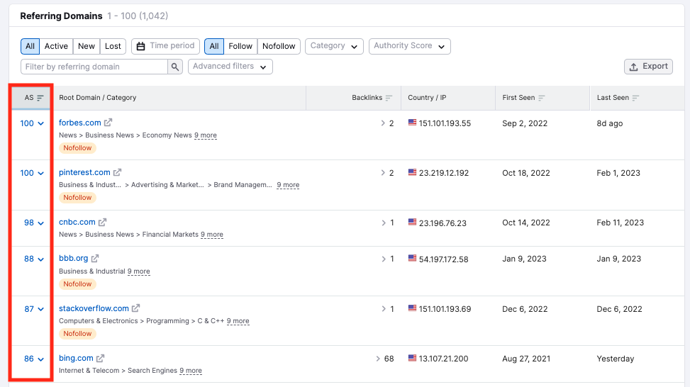The width and height of the screenshot is (690, 387).
Task: Click the Export button
Action: tap(648, 67)
